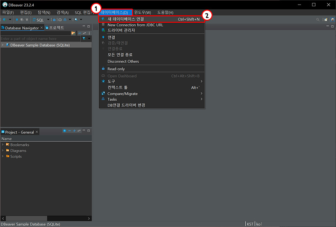Open dropdown arrow next to new connection icon

[10, 20]
